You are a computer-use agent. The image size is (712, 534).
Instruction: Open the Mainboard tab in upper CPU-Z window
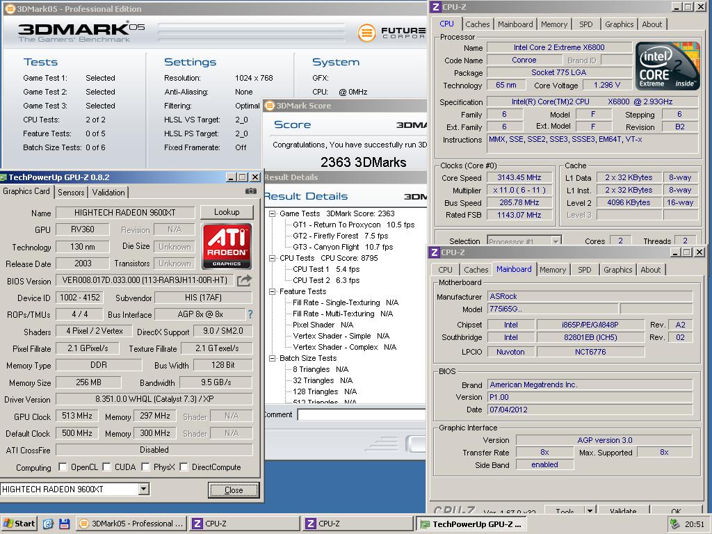tap(515, 24)
